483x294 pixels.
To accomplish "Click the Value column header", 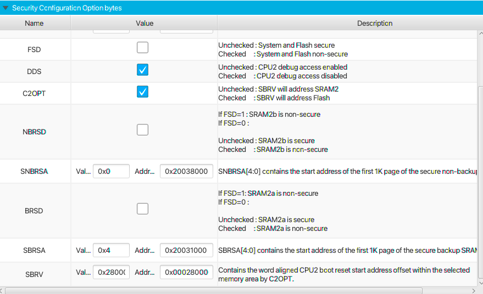I will (145, 23).
